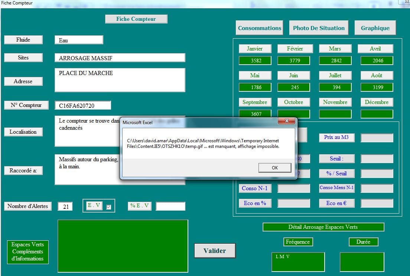Click the Sites label button
This screenshot has height=276, width=410.
tap(23, 58)
